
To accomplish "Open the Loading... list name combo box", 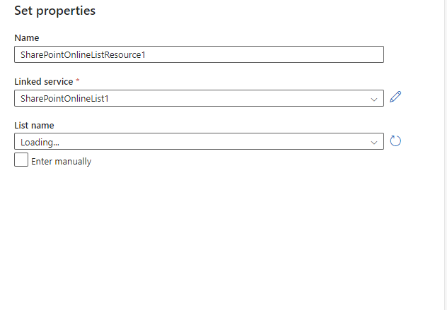I will (x=199, y=141).
